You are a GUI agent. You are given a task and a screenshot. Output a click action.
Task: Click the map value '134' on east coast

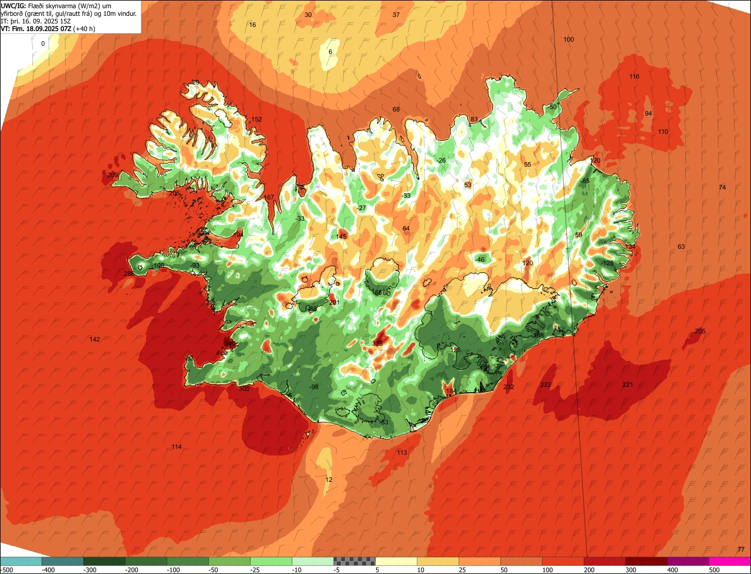point(630,247)
